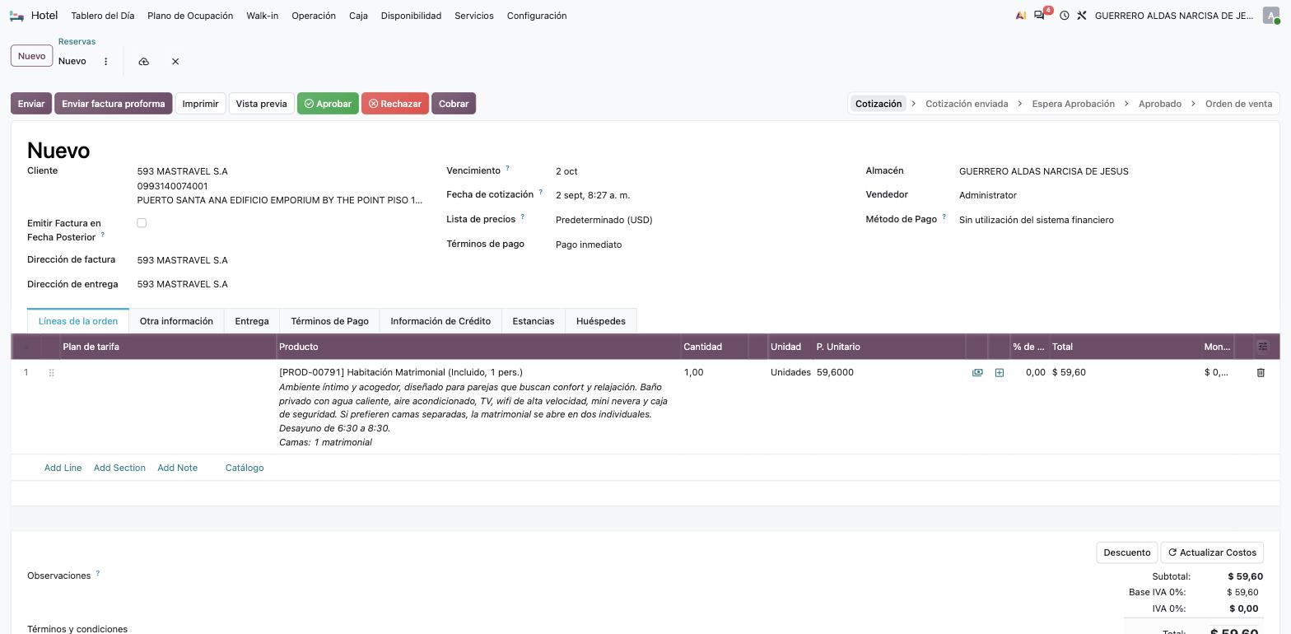Open the Vendedor selection field

tap(1111, 195)
